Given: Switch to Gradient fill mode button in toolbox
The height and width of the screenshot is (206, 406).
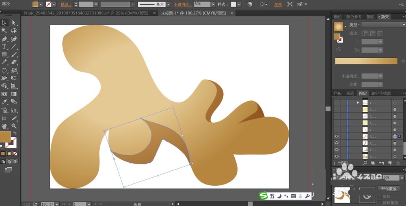Looking at the screenshot, I should coord(9,154).
